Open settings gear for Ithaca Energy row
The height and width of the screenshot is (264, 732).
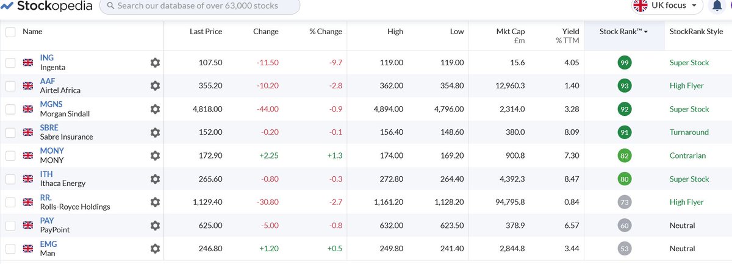pos(155,179)
